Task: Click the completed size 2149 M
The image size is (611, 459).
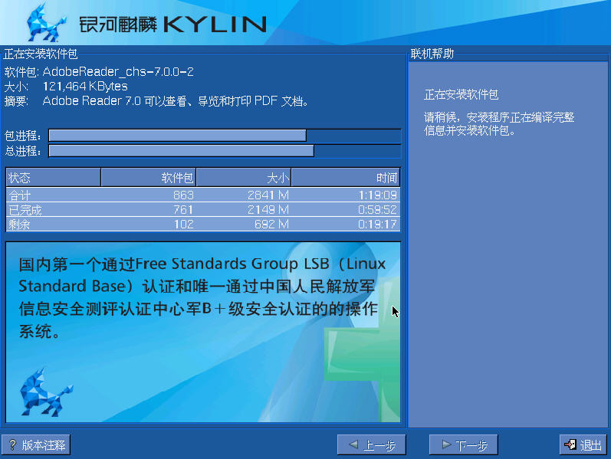Action: [x=268, y=210]
